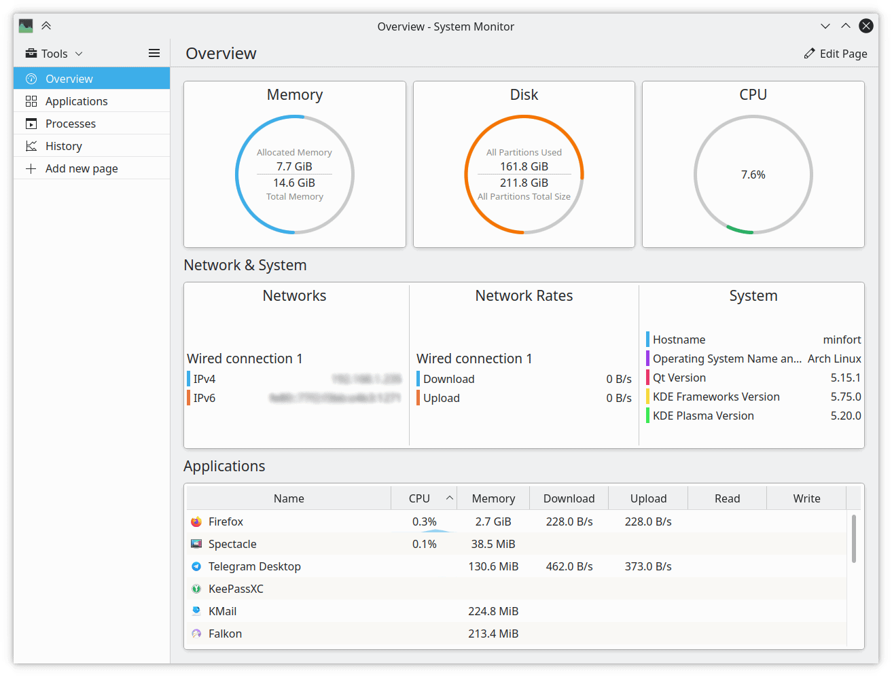892x677 pixels.
Task: Sort applications by Read column
Action: (x=727, y=498)
